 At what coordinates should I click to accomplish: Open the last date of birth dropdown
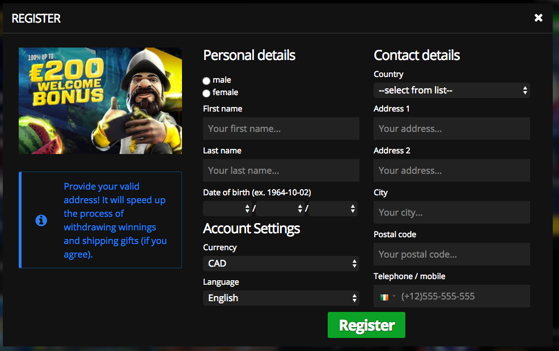click(333, 209)
